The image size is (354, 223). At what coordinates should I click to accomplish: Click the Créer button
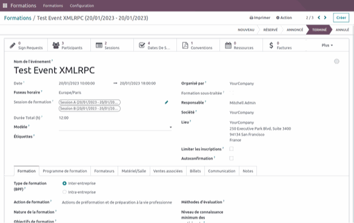341,18
